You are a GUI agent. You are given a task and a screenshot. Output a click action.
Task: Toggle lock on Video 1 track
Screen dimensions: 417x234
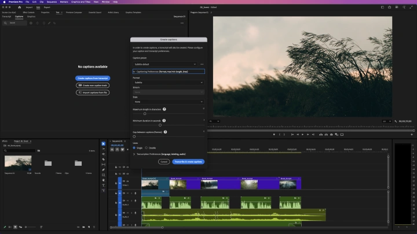pos(116,183)
